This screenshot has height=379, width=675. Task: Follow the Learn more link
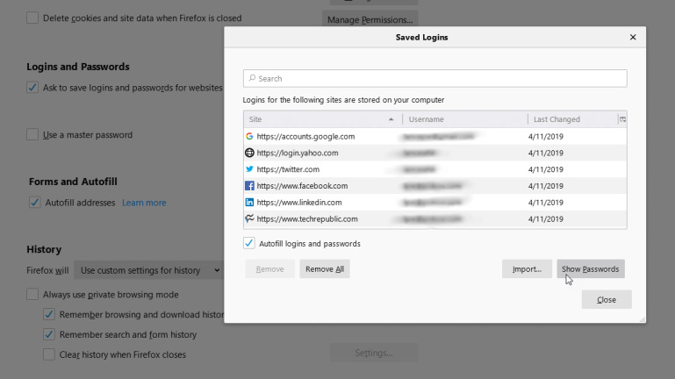click(144, 203)
